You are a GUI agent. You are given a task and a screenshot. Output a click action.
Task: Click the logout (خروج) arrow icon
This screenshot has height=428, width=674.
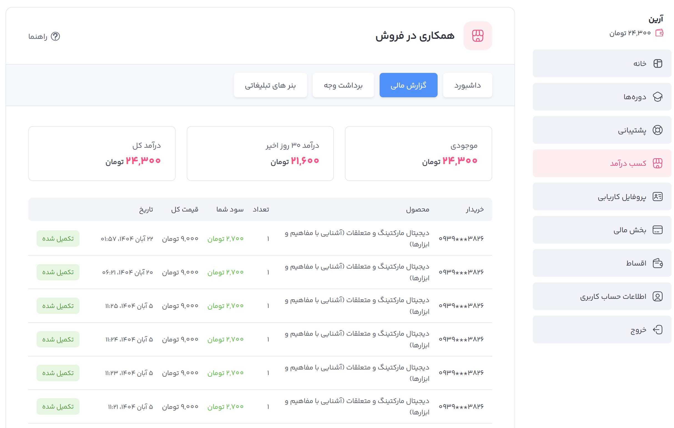(657, 330)
